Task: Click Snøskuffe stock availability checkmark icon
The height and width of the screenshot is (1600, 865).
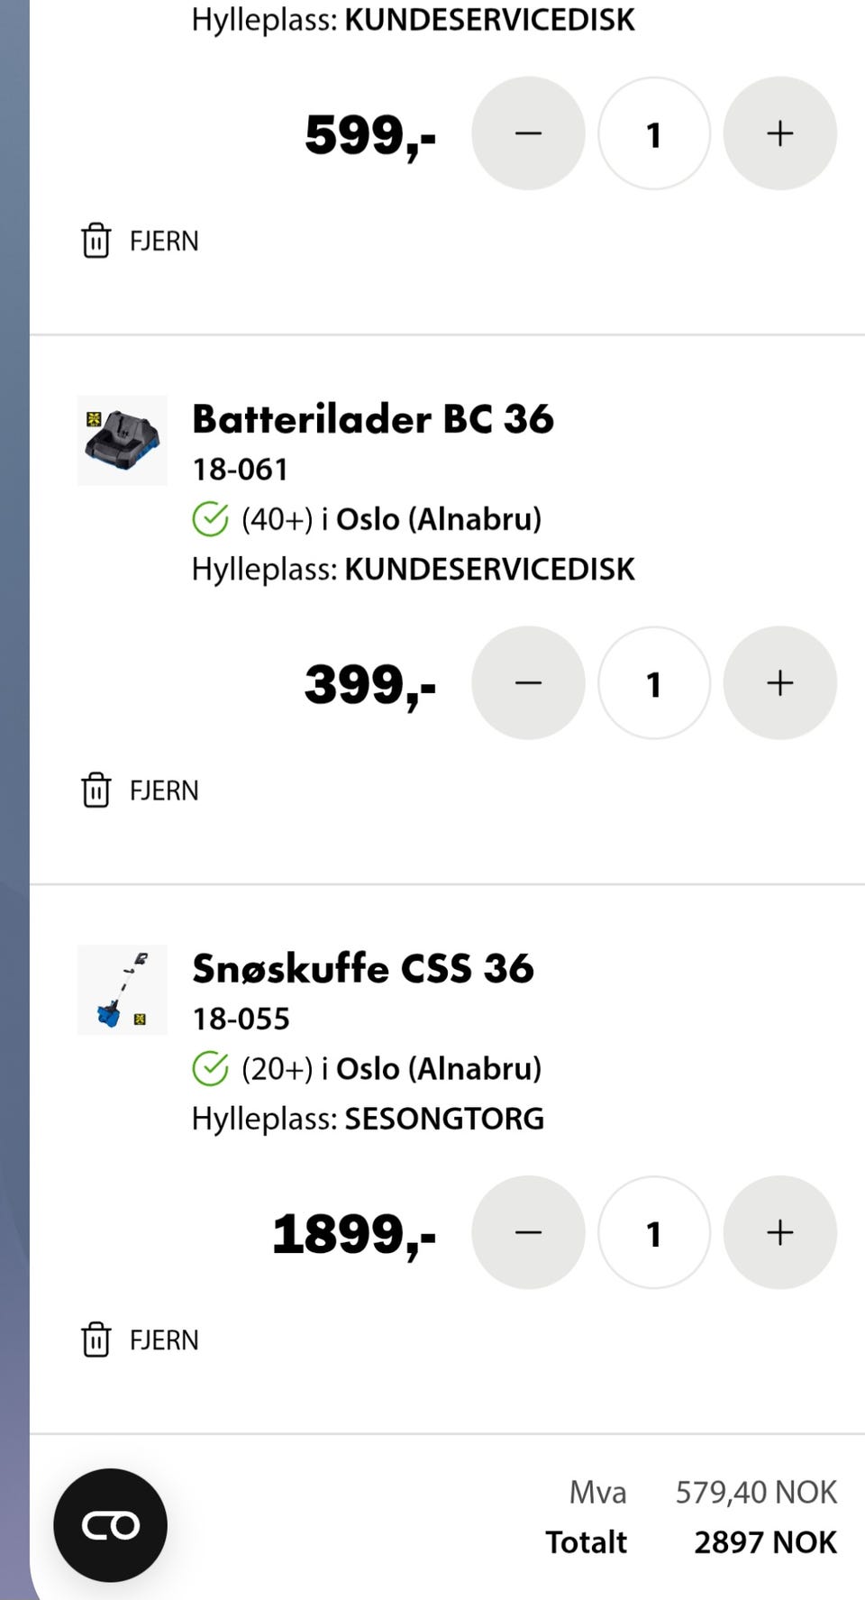Action: coord(210,1069)
